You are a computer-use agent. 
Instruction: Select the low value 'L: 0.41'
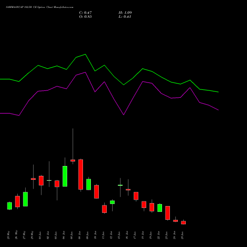(125, 17)
